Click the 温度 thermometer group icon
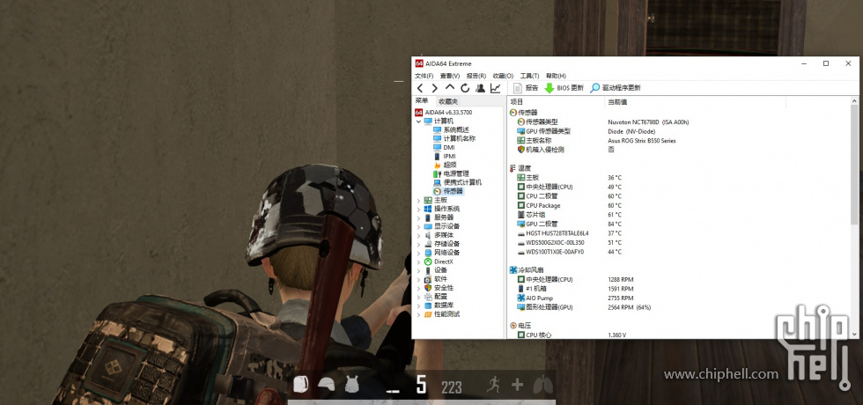Image resolution: width=863 pixels, height=405 pixels. (x=513, y=168)
